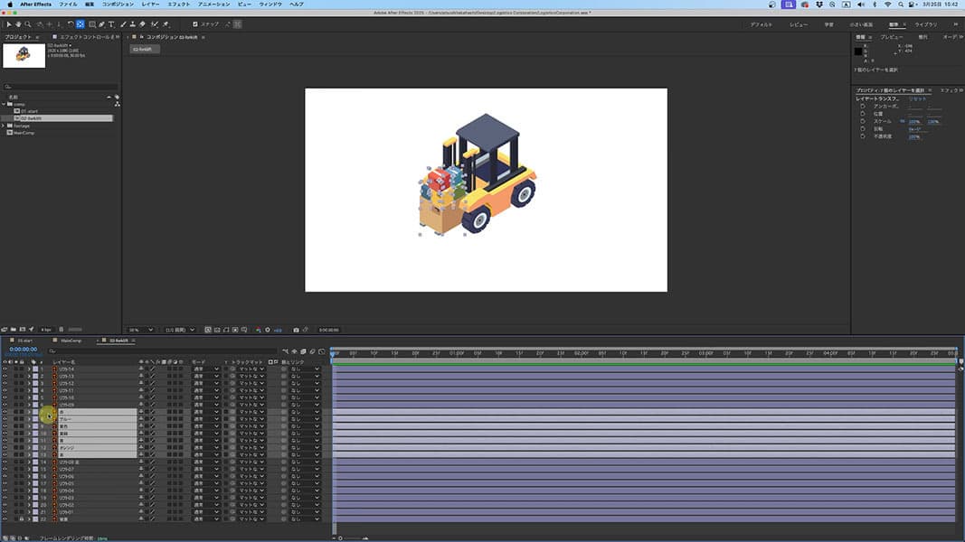The width and height of the screenshot is (965, 542).
Task: Open the viewer magnification 50% dropdown
Action: (x=140, y=330)
